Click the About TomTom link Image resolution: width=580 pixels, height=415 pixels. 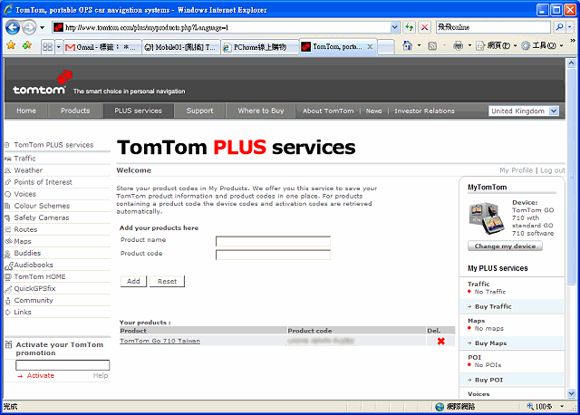click(328, 111)
